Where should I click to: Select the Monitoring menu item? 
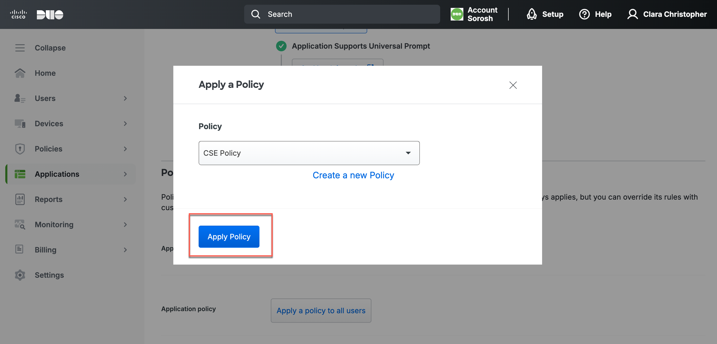(x=54, y=225)
